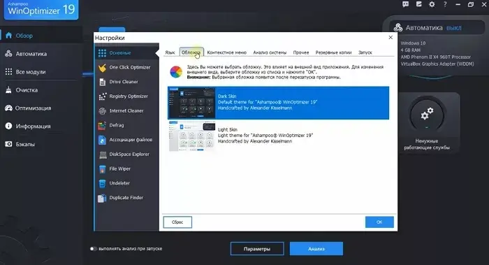Select the One Click Optimizer icon
Viewport: 489px width, 265px height.
click(x=102, y=67)
